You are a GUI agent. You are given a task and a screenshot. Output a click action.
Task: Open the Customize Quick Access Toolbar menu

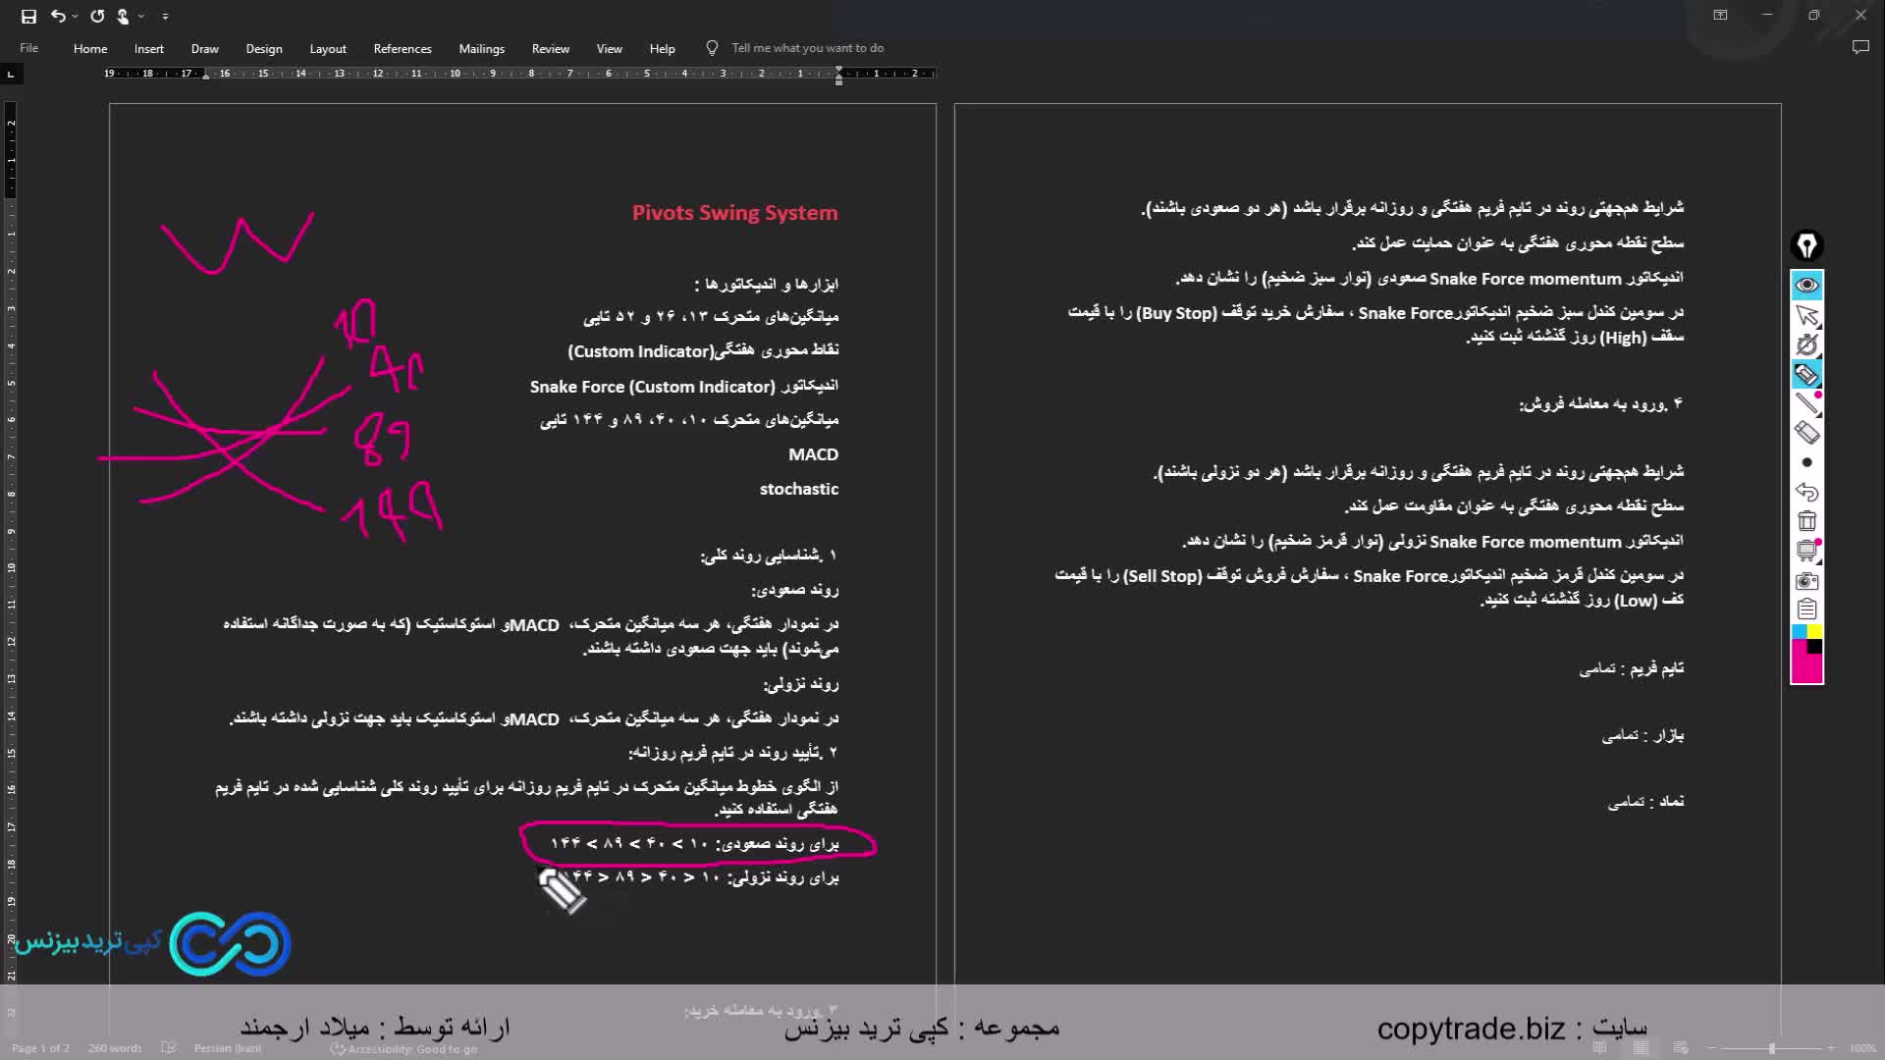pyautogui.click(x=165, y=16)
